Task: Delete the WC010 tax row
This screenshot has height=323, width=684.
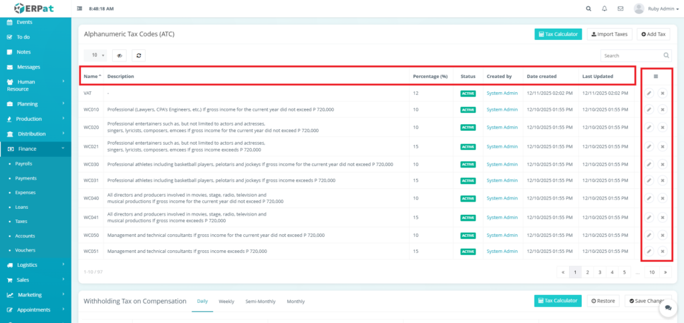Action: [x=662, y=109]
